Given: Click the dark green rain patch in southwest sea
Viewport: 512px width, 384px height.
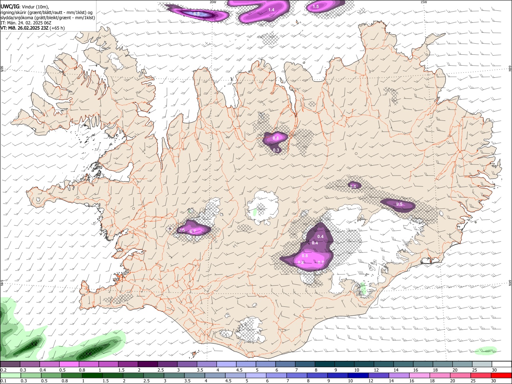Looking at the screenshot, I should coord(92,351).
